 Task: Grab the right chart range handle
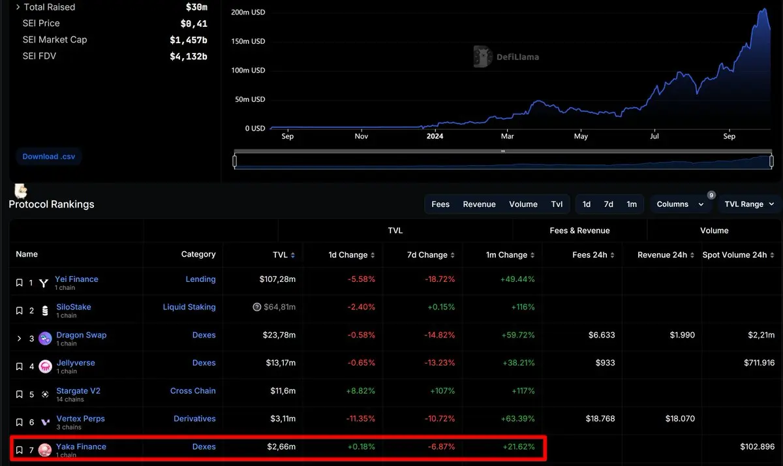click(771, 161)
